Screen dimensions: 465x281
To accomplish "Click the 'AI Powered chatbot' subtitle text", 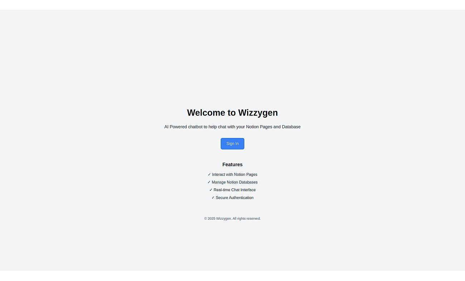I will [232, 127].
